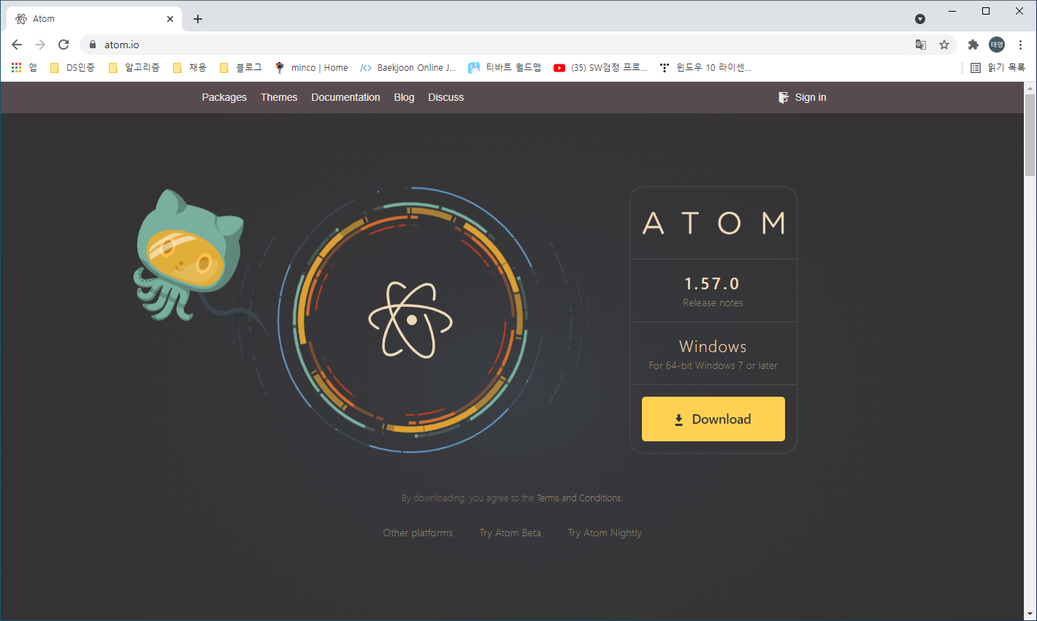Open Other platforms downloads
Image resolution: width=1037 pixels, height=621 pixels.
click(418, 533)
